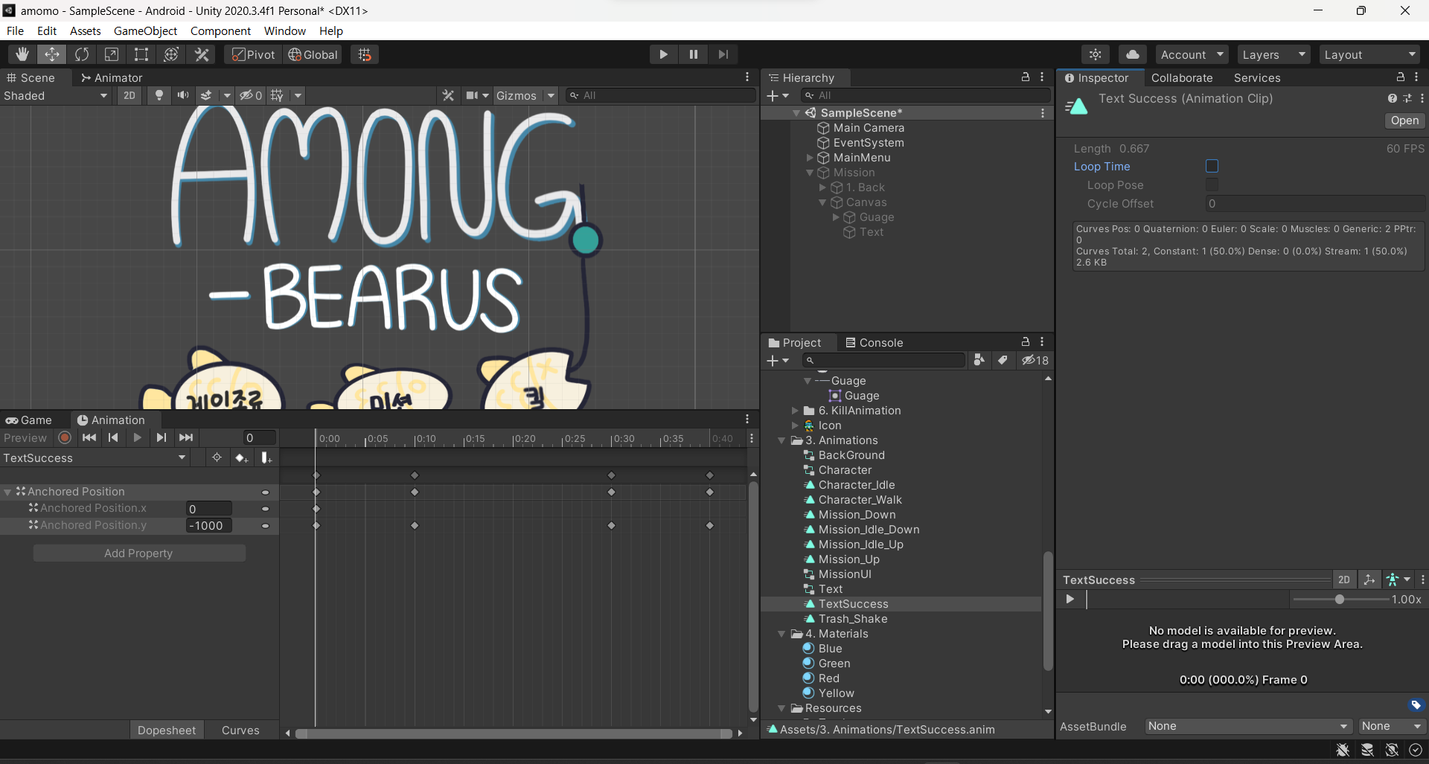The width and height of the screenshot is (1429, 764).
Task: Go to first keyframe
Action: 89,437
